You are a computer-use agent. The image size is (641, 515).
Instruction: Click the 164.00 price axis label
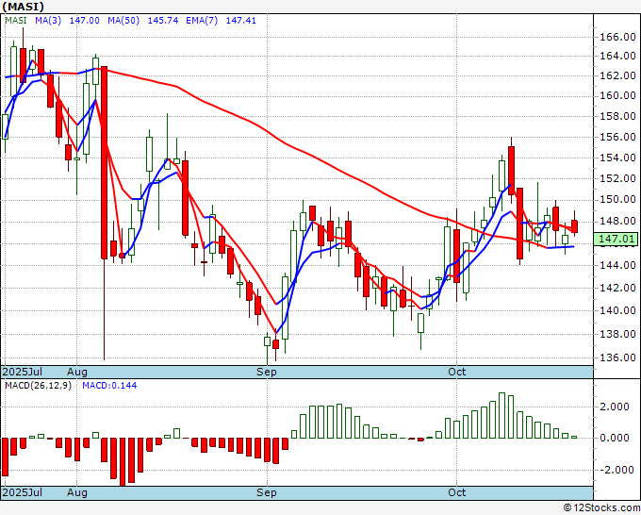click(x=617, y=56)
